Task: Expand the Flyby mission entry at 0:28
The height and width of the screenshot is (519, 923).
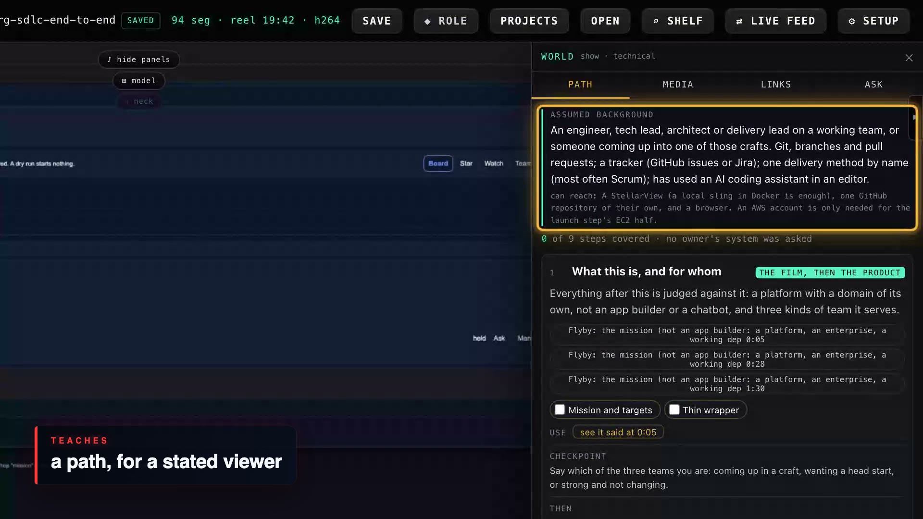Action: click(727, 359)
